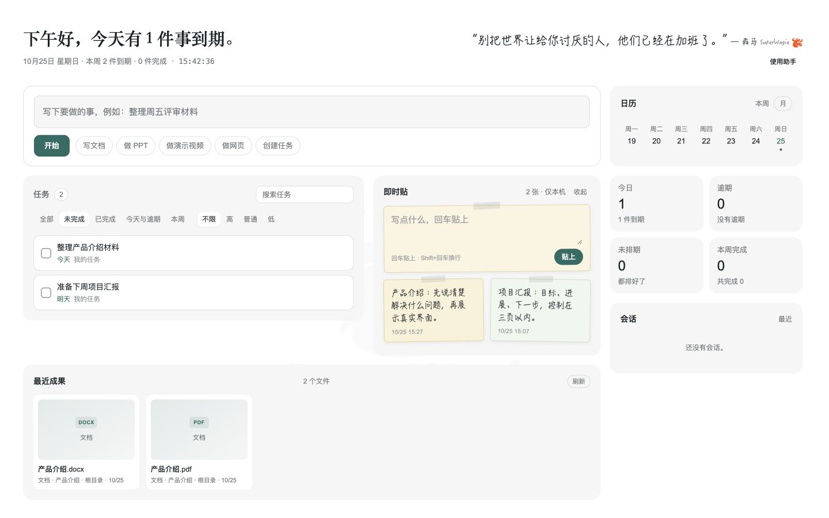Open the 整理产品介绍材料 task title
Screen dimensions: 829x518
pos(88,247)
